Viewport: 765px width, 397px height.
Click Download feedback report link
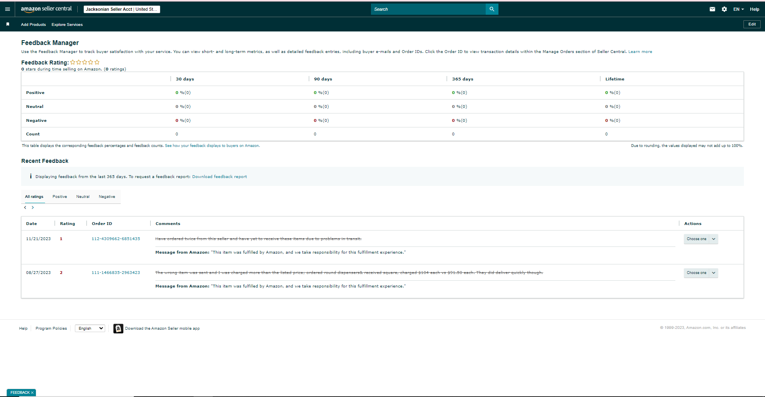(220, 177)
